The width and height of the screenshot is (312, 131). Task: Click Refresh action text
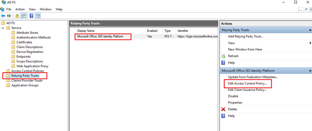coord(233,56)
